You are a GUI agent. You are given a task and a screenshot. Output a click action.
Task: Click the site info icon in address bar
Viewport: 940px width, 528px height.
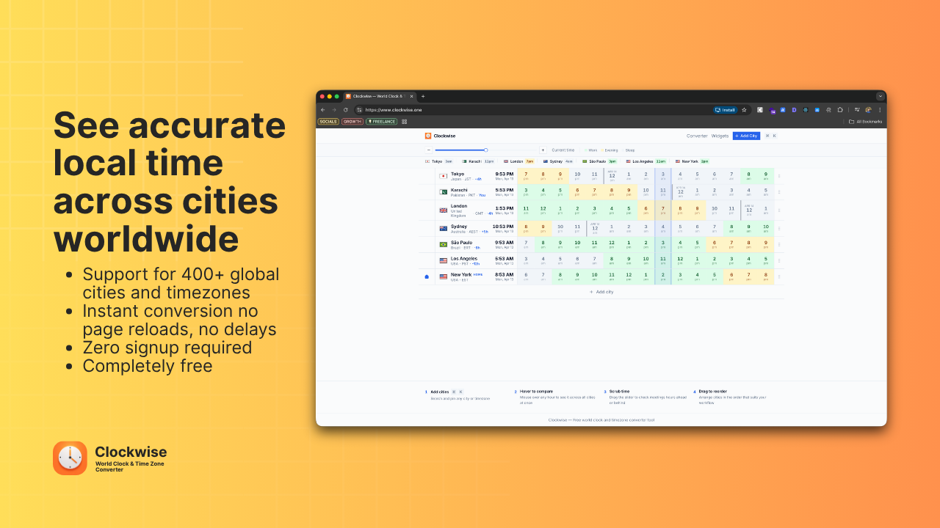[x=359, y=110]
